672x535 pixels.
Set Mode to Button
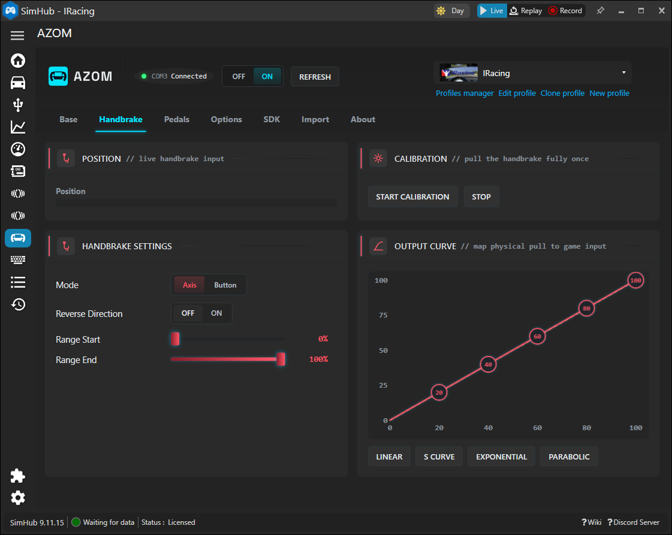[x=225, y=285]
